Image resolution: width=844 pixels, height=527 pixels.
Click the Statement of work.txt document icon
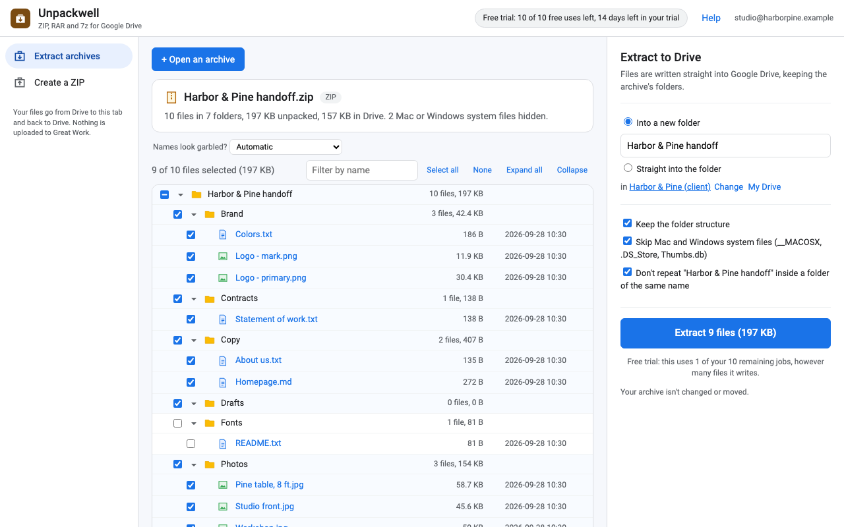pos(223,319)
